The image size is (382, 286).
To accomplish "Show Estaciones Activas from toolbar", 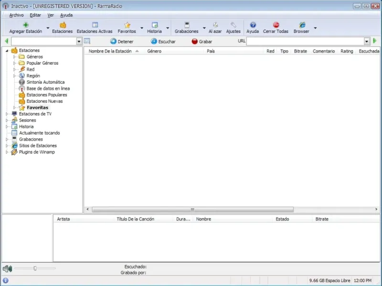I will [x=95, y=28].
